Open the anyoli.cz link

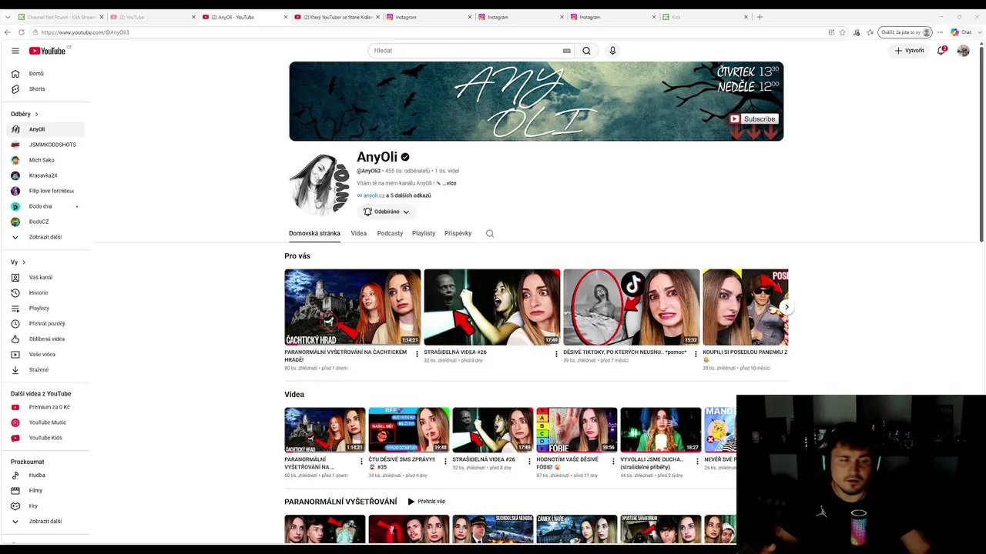374,195
